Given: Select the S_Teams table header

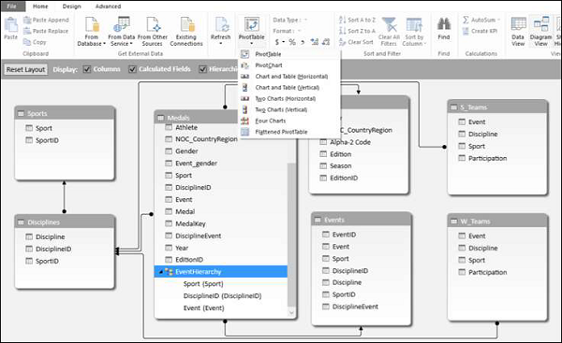Looking at the screenshot, I should (497, 107).
